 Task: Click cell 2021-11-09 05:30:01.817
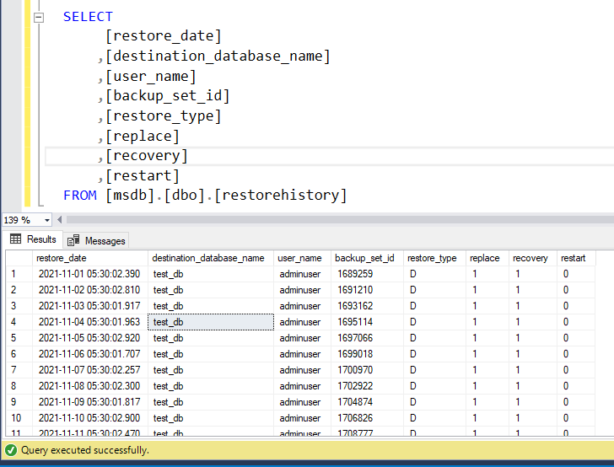(89, 402)
